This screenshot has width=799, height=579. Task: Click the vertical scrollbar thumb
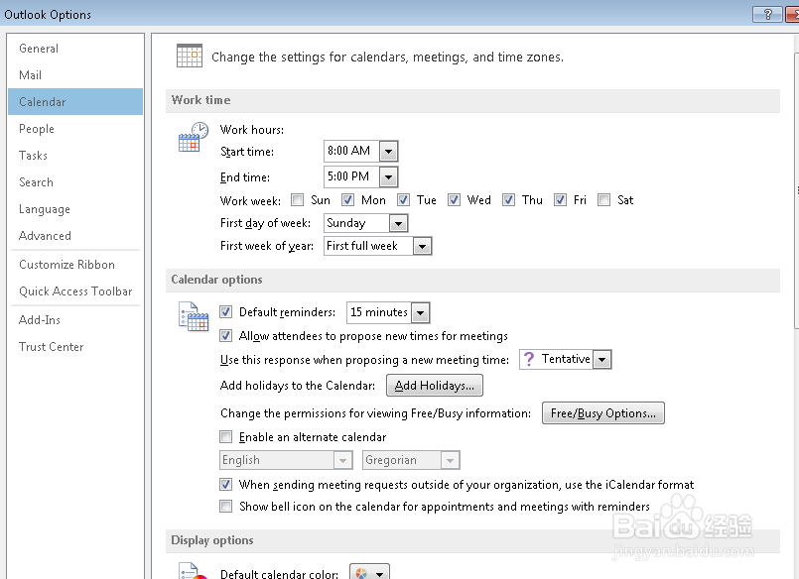[796, 190]
